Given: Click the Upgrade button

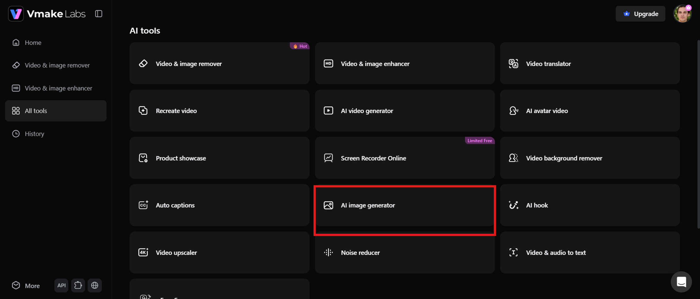Looking at the screenshot, I should pos(640,14).
